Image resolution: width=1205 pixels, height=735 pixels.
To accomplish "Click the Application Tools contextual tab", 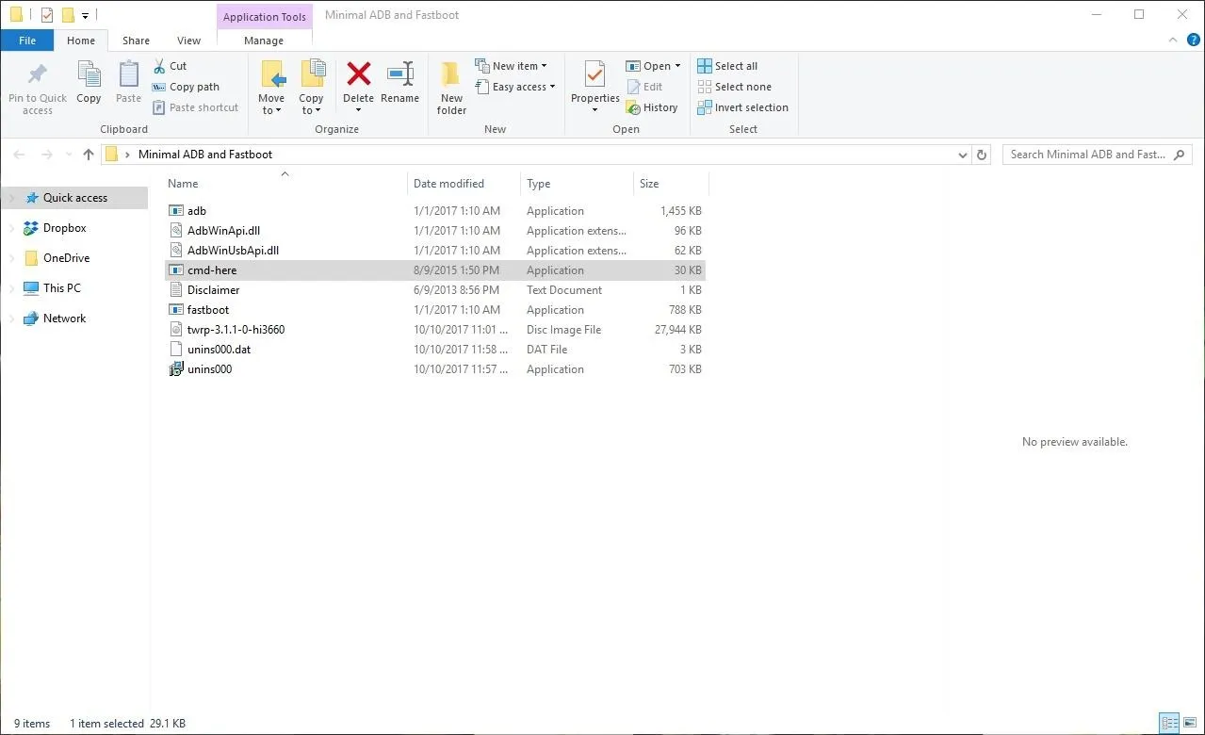I will (x=265, y=16).
